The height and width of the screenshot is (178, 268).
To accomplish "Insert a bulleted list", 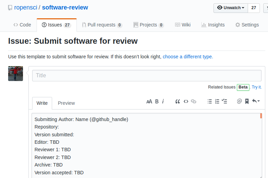I will (209, 101).
